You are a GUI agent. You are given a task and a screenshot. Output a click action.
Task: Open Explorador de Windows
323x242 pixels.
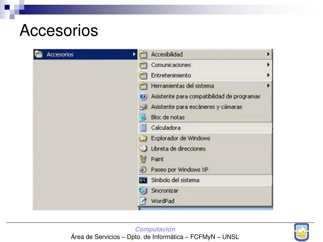click(205, 138)
